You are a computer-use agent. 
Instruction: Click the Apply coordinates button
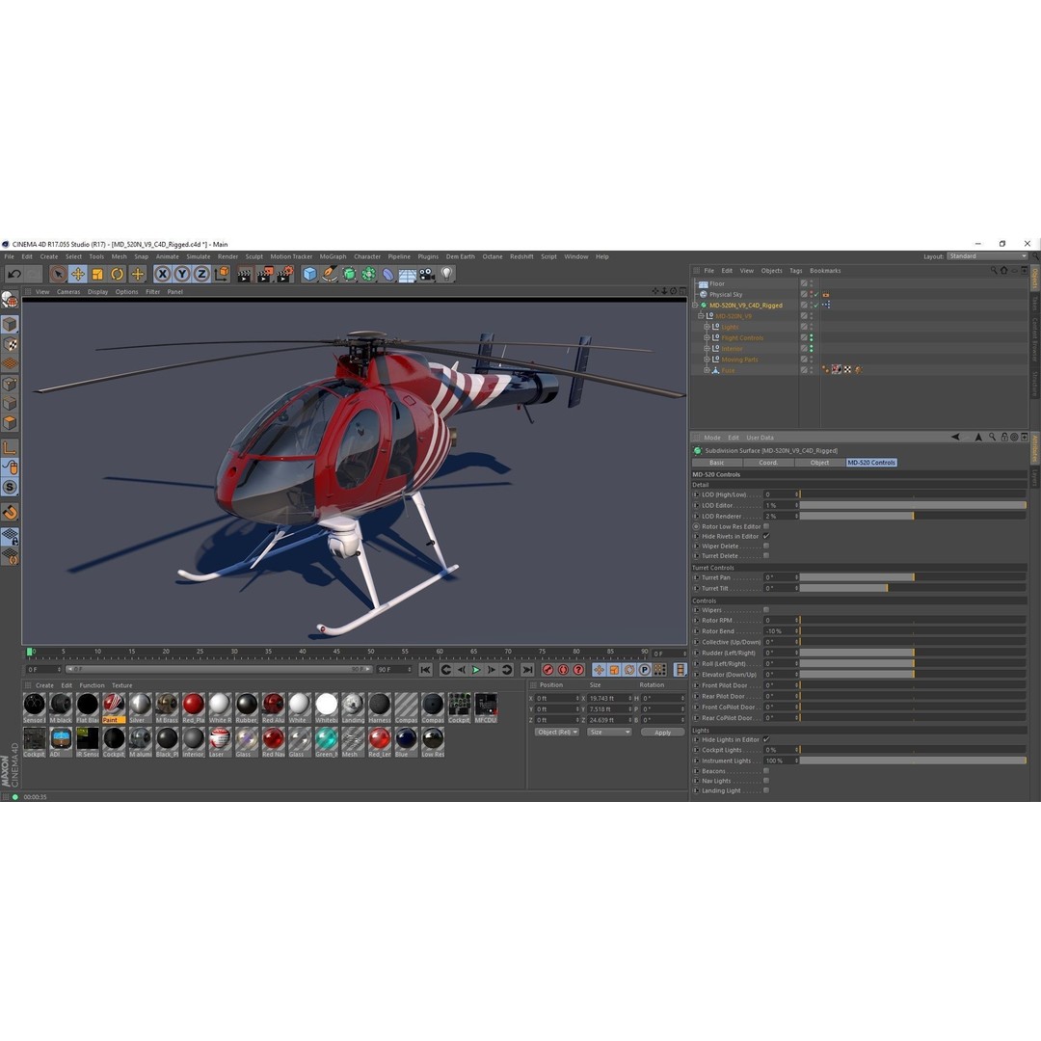pos(662,733)
